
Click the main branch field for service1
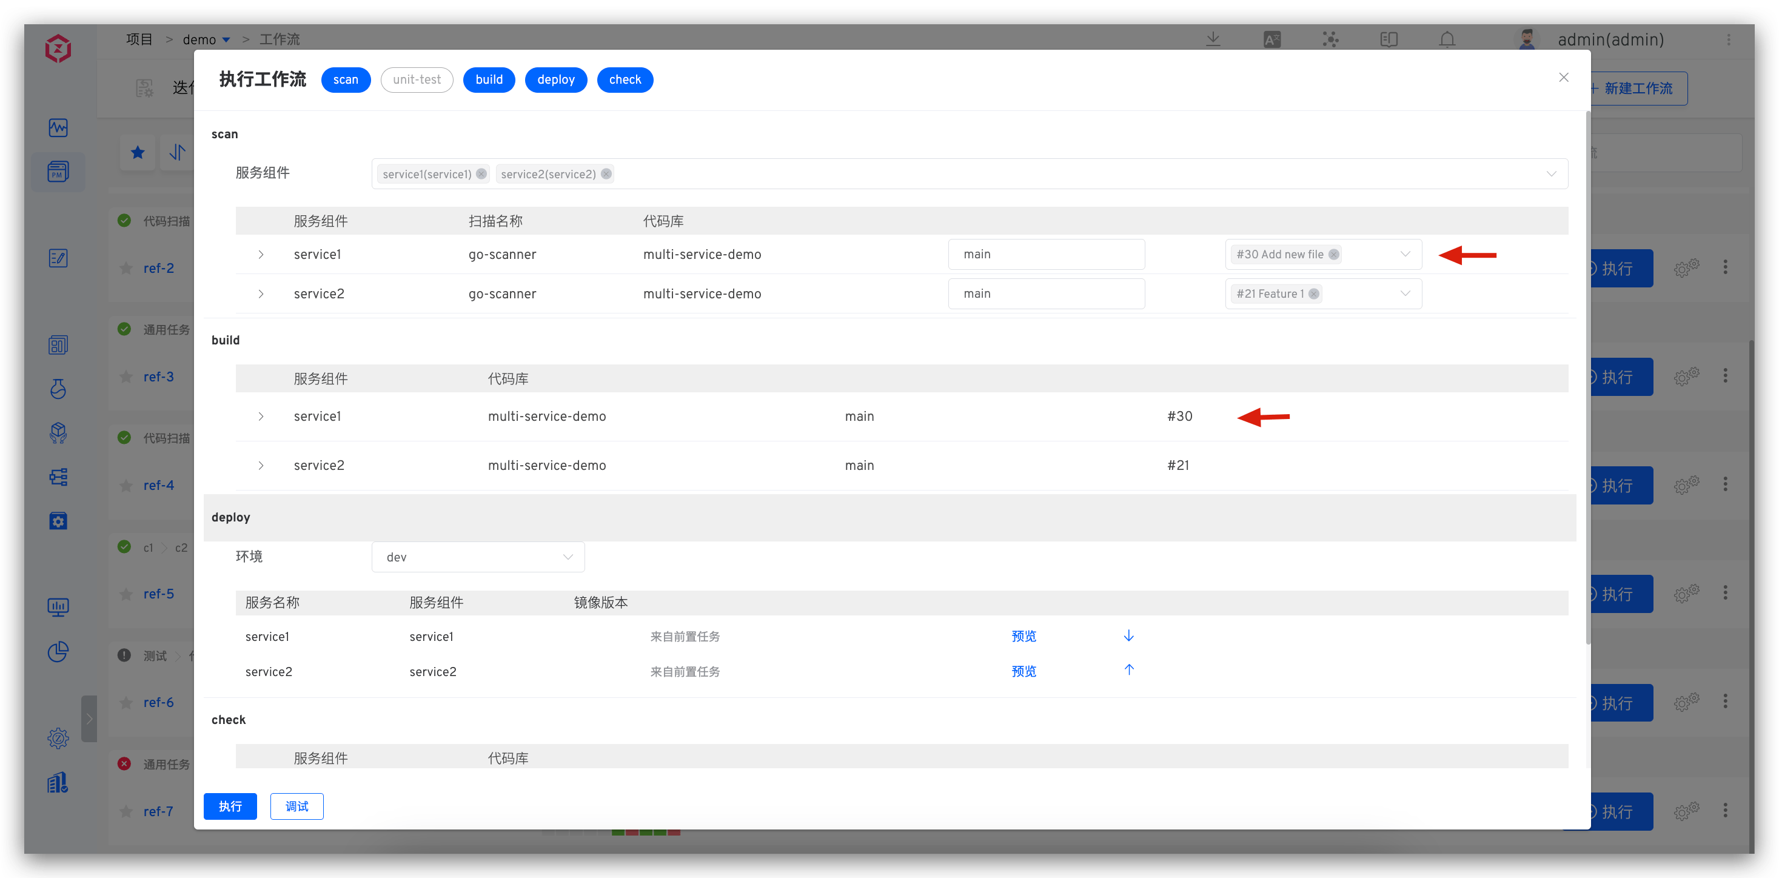pyautogui.click(x=1047, y=254)
